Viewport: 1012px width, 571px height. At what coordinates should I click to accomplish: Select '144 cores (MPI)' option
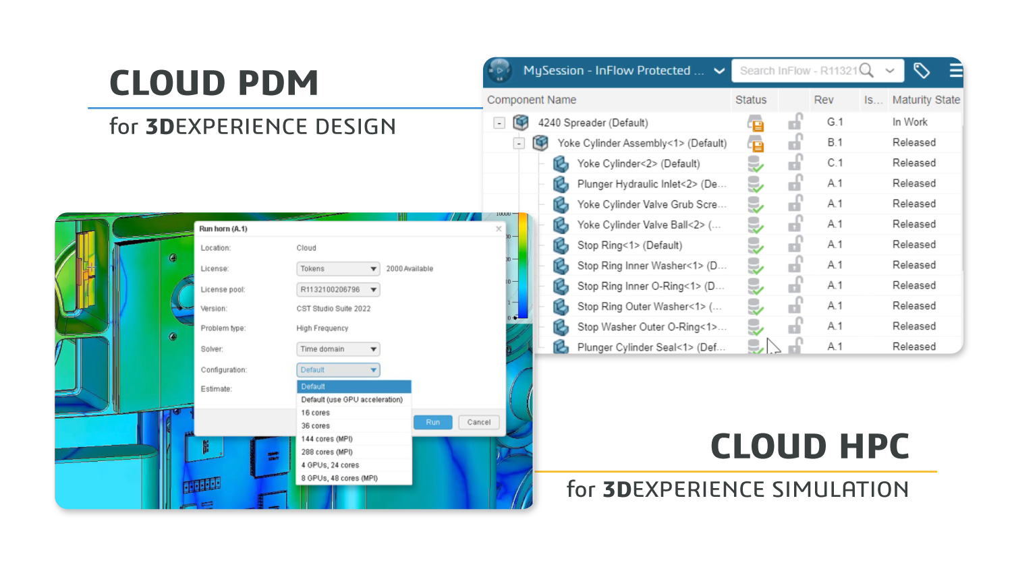point(354,439)
